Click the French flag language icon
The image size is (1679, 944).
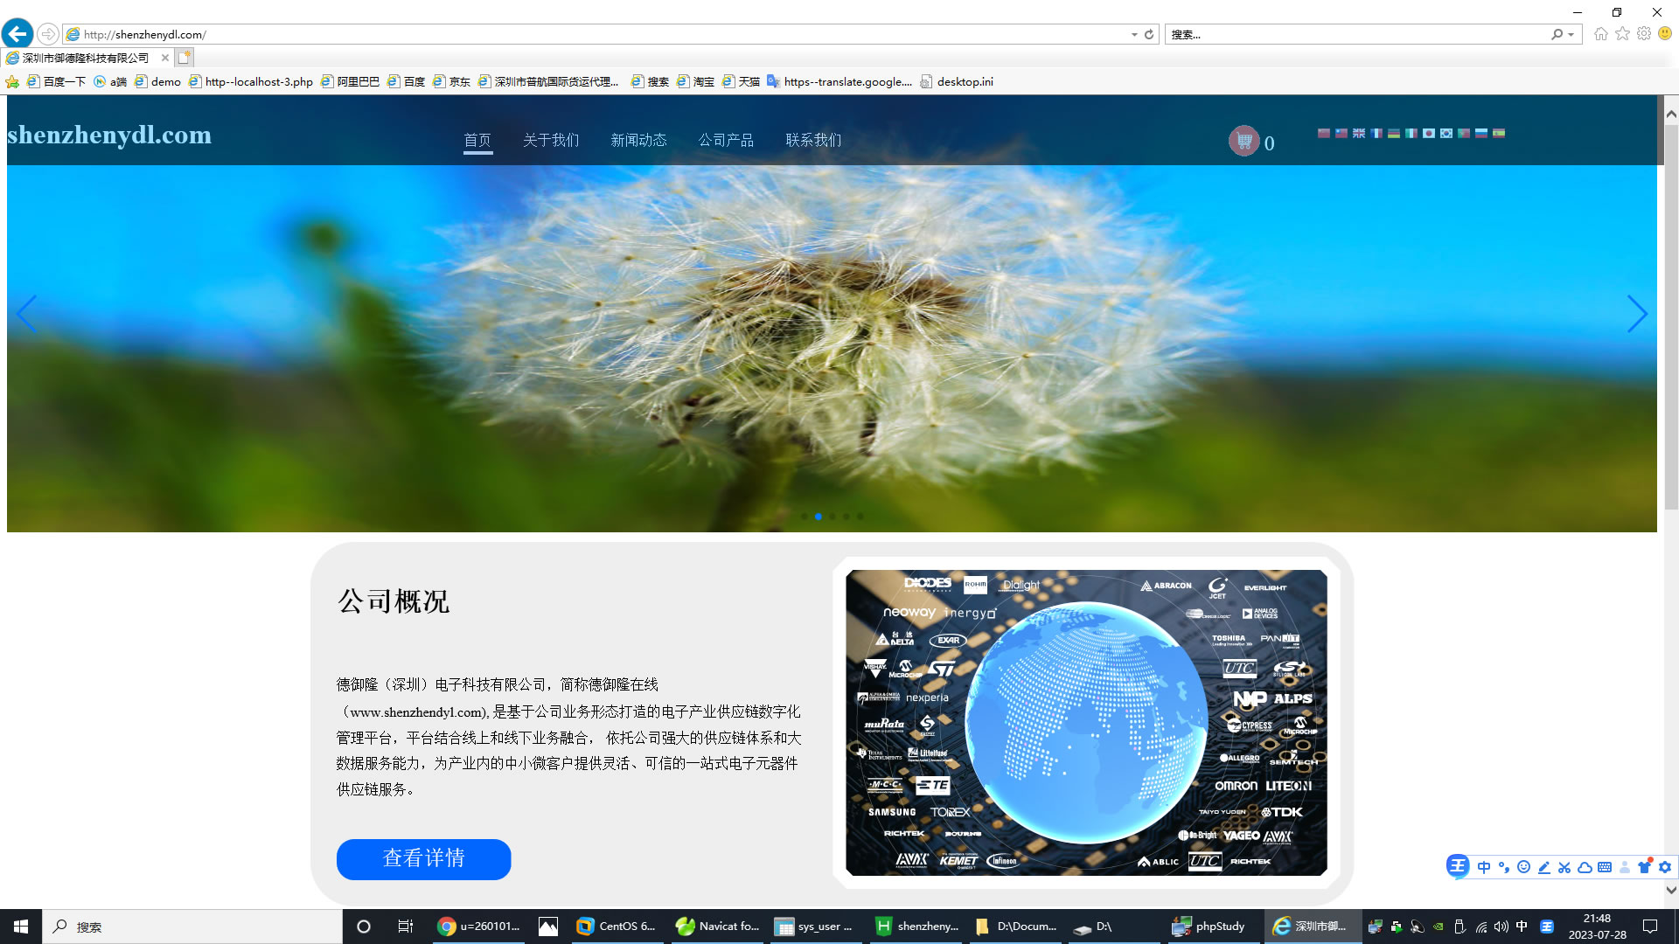point(1376,134)
